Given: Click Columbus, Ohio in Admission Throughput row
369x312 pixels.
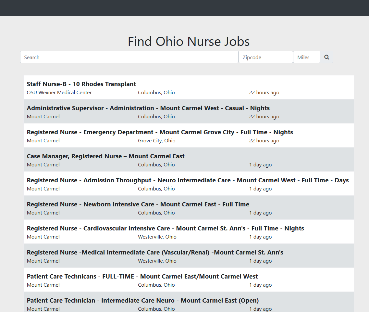Looking at the screenshot, I should pyautogui.click(x=156, y=189).
